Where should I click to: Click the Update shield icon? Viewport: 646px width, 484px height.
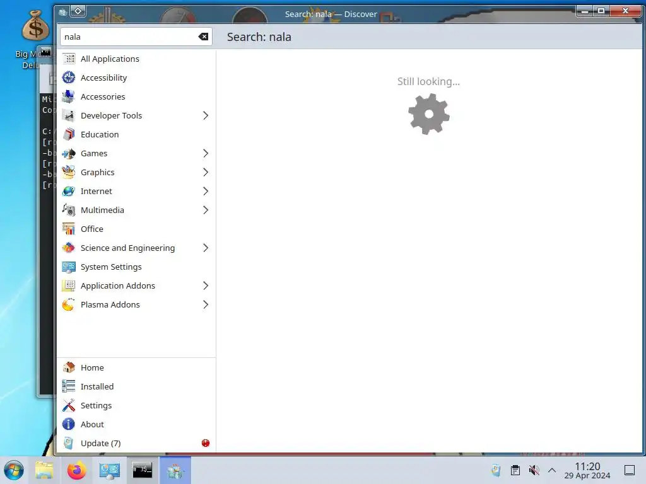68,443
